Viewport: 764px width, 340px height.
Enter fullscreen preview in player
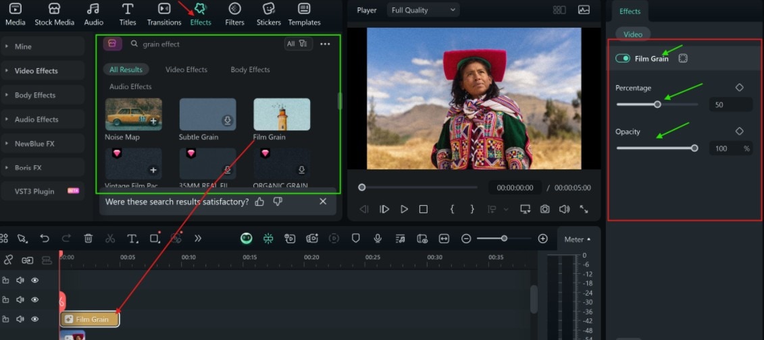[x=584, y=209]
